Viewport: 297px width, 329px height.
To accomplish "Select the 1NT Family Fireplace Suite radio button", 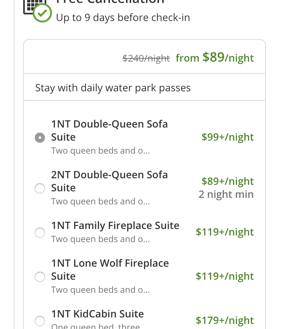I will (x=40, y=233).
